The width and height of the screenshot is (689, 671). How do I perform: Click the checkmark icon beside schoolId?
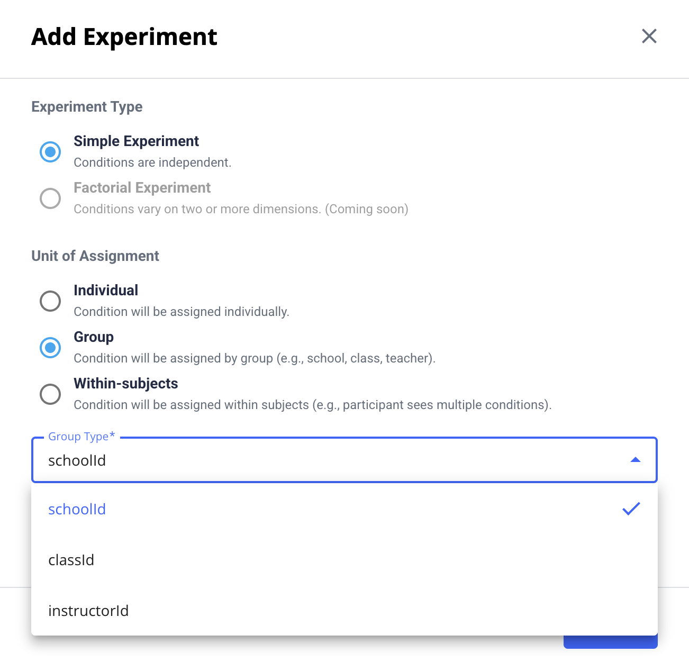(x=631, y=509)
